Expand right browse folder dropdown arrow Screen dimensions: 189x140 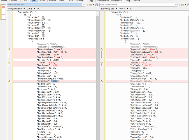186,5
